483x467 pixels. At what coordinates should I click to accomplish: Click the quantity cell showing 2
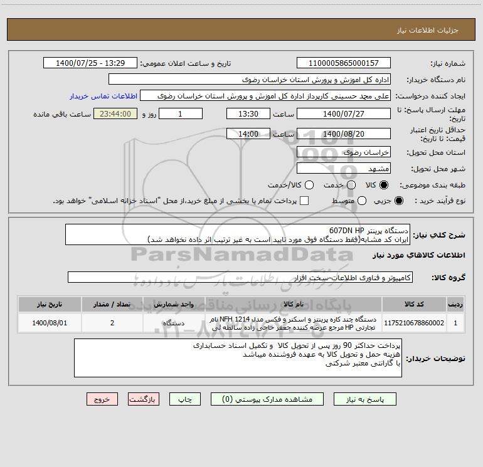pyautogui.click(x=112, y=323)
